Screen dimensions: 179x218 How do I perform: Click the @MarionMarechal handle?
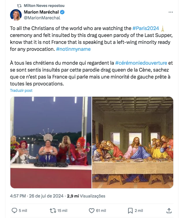tap(42, 18)
